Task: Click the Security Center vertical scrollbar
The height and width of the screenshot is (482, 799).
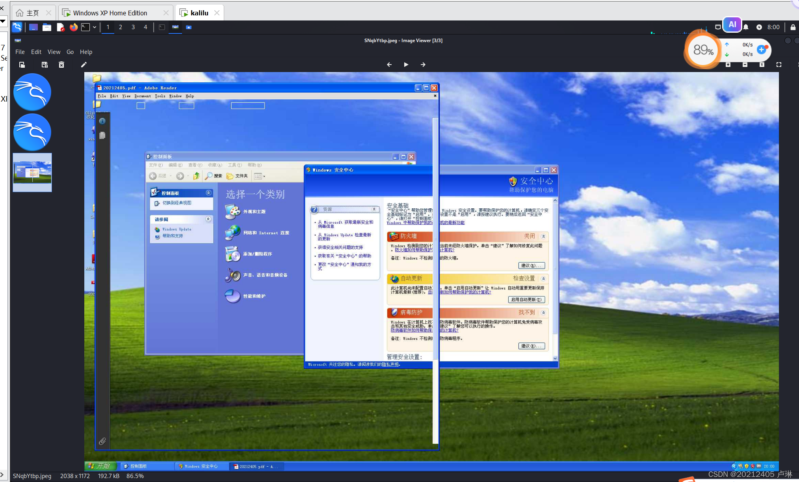Action: pos(555,279)
